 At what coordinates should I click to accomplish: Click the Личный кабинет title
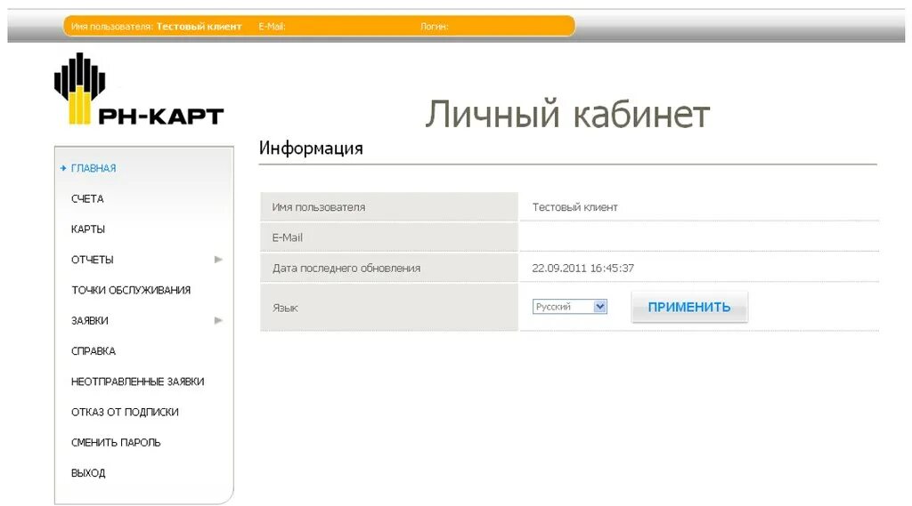click(567, 114)
